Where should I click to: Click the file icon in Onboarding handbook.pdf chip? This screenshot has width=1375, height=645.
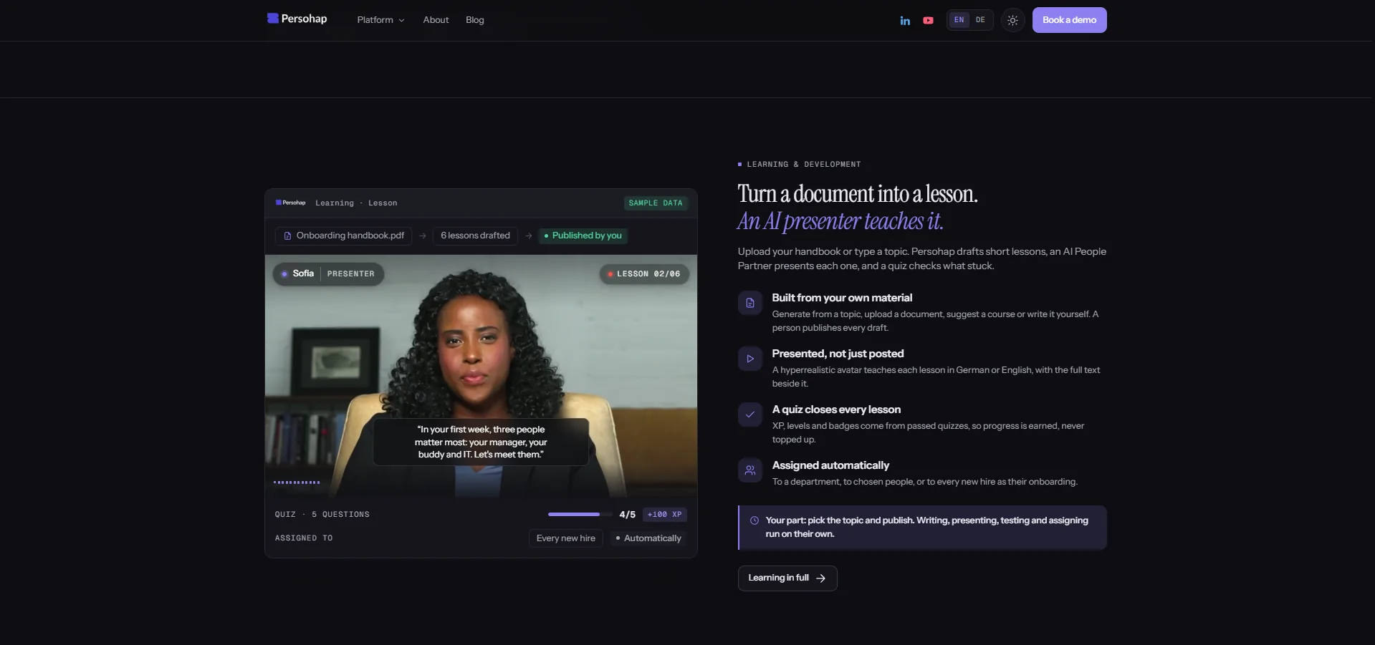point(287,236)
